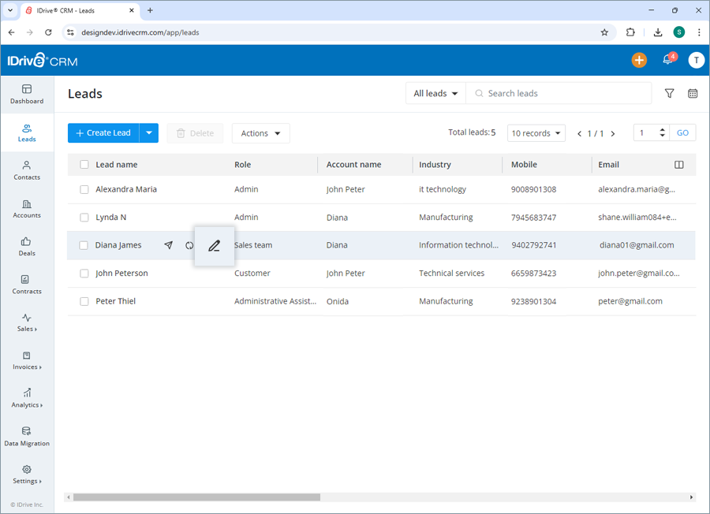710x514 pixels.
Task: Open the leads filter funnel
Action: [669, 93]
